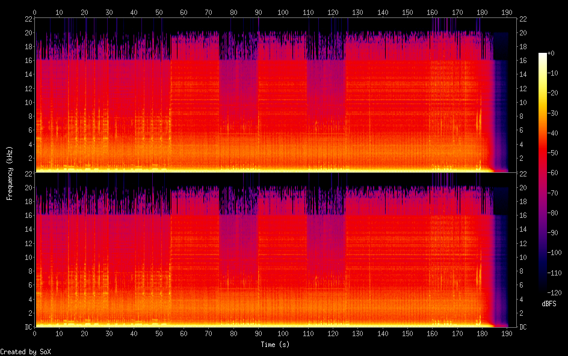Click the DC label on the bottom-left axis

click(26, 327)
